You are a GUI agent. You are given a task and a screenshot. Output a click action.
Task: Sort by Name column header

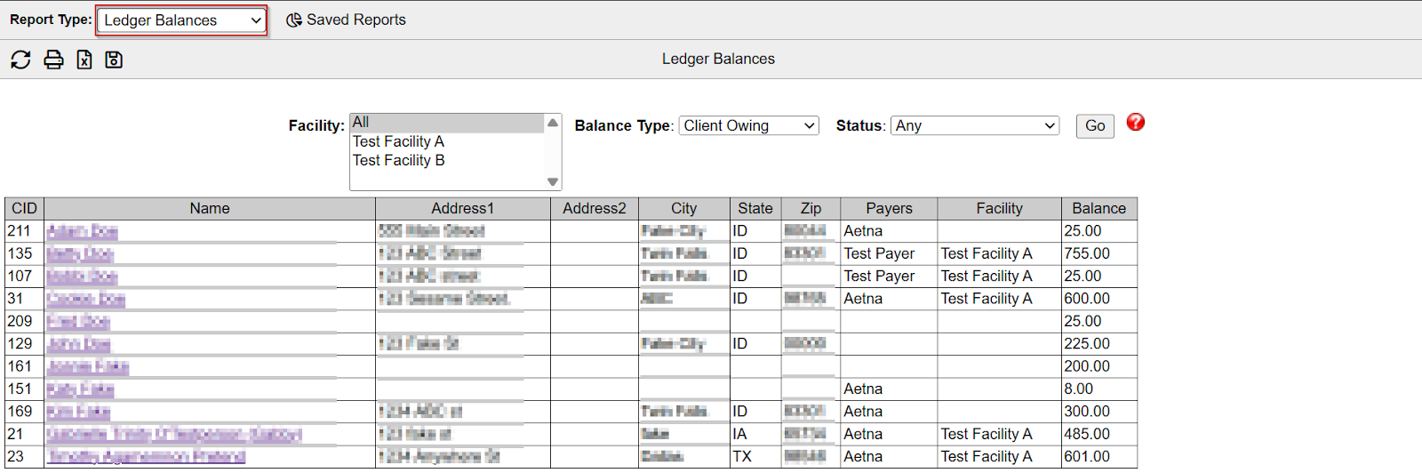210,208
